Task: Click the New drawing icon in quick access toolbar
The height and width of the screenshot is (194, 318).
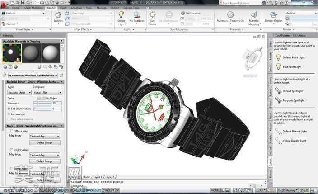Action: click(13, 3)
